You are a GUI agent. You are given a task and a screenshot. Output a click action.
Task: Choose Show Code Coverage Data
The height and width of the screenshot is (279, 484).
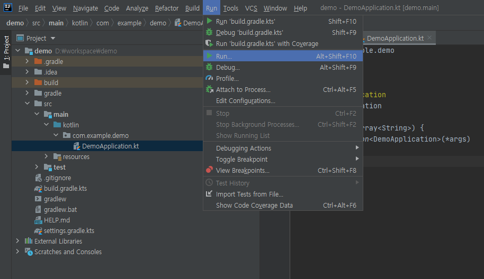[x=283, y=205]
